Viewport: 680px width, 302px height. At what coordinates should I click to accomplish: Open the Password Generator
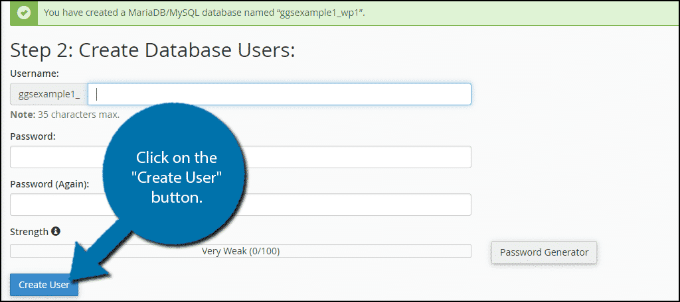pos(544,252)
